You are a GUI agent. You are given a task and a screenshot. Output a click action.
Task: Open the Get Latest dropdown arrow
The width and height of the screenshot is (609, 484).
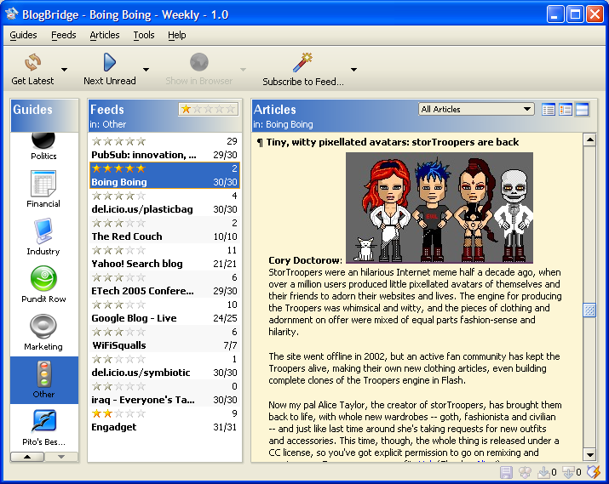click(x=64, y=70)
